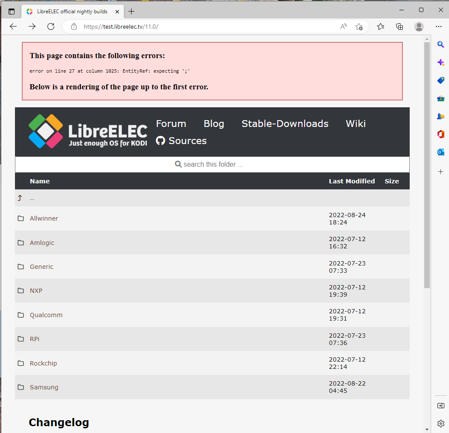Click the Read aloud icon in address bar
The image size is (449, 433).
(x=343, y=27)
